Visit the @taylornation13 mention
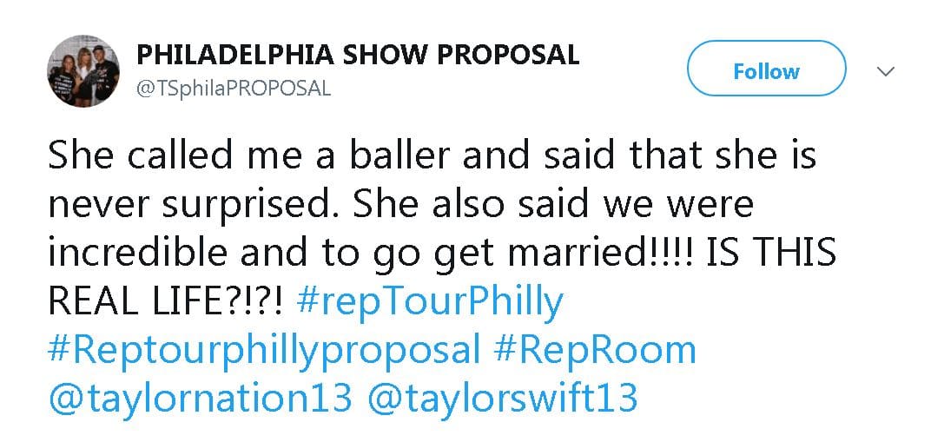944x442 pixels. pos(200,398)
